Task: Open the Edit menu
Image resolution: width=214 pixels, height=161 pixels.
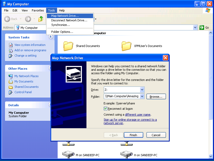Action: (x=15, y=10)
